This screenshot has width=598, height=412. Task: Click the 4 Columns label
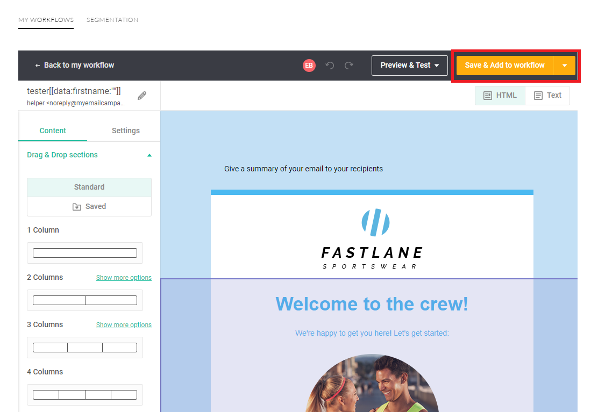[45, 372]
